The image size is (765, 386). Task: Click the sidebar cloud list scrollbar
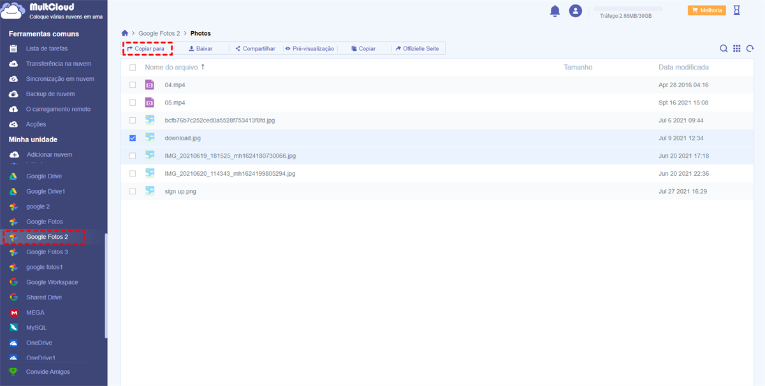[106, 285]
